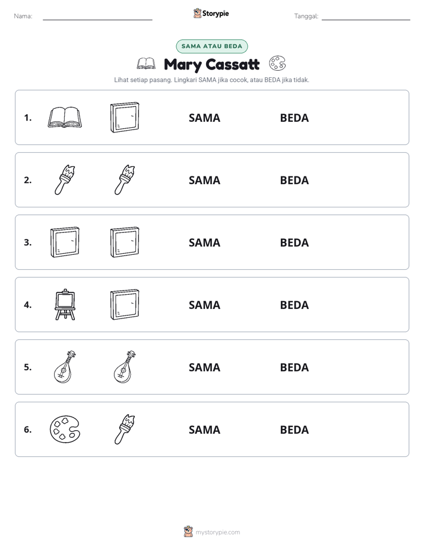
Task: Select BEDA for question 1
Action: pos(294,118)
